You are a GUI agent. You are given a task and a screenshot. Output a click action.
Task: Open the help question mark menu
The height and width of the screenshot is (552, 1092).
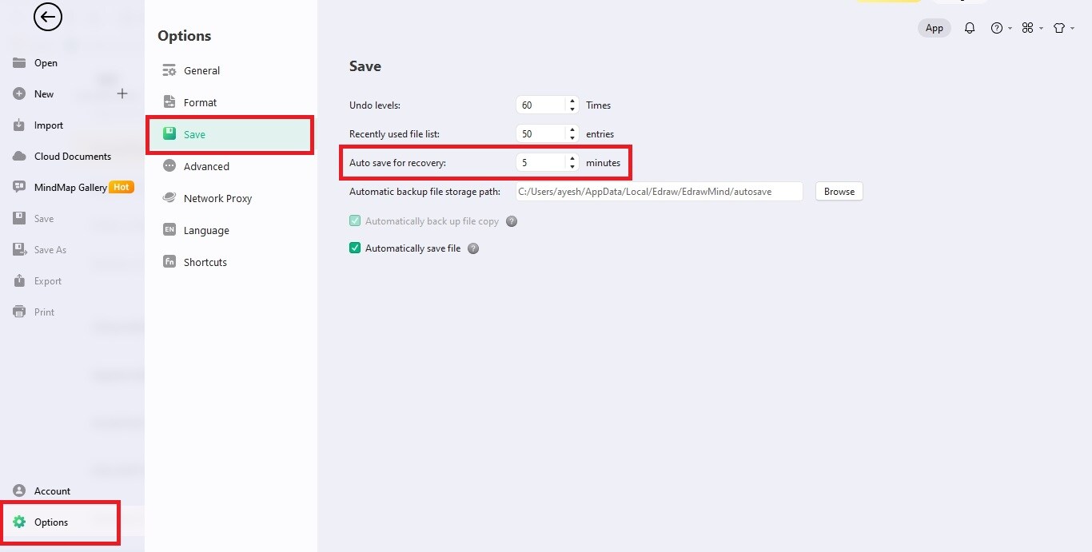(x=998, y=28)
